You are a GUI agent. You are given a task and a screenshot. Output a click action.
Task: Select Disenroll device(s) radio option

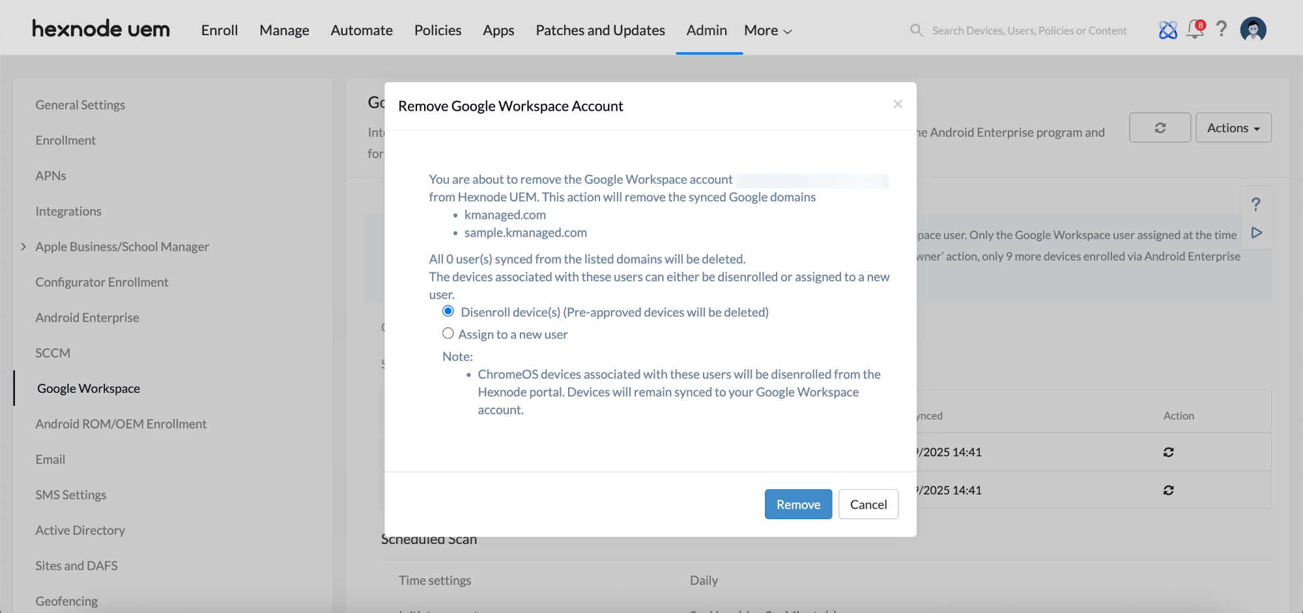coord(448,311)
